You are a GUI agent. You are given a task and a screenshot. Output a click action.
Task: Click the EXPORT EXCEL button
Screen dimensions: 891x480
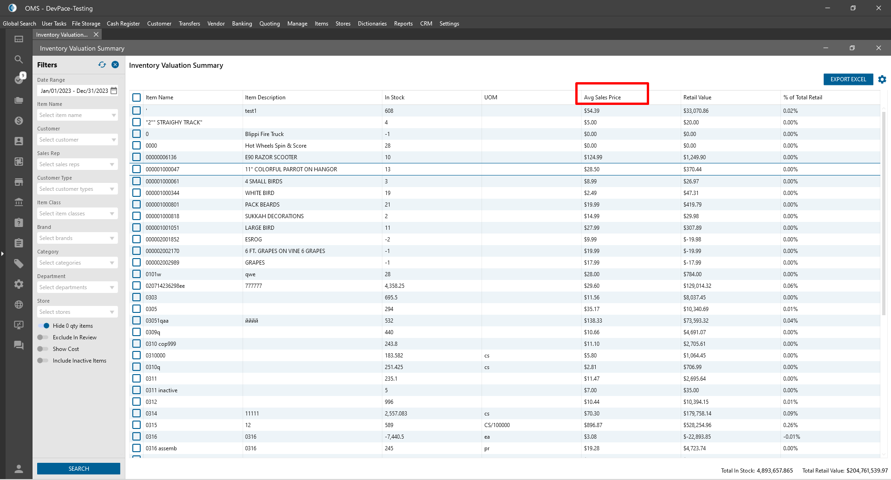click(x=848, y=79)
